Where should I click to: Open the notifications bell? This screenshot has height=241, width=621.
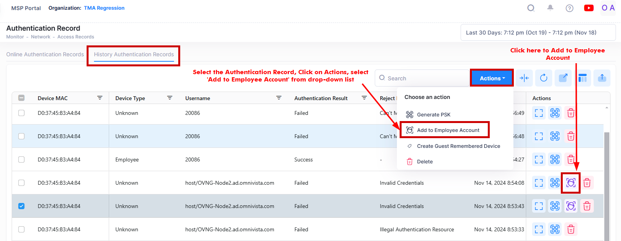(550, 8)
